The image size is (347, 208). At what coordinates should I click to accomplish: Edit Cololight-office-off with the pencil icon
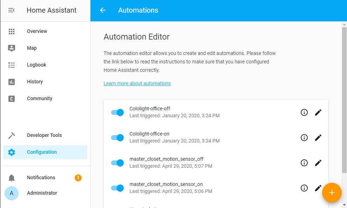click(318, 112)
